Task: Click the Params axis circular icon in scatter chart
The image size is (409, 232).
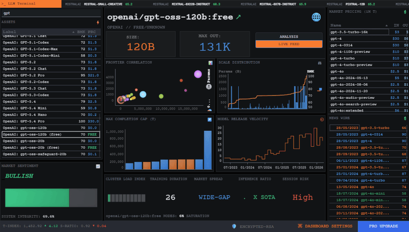Action: (x=209, y=86)
